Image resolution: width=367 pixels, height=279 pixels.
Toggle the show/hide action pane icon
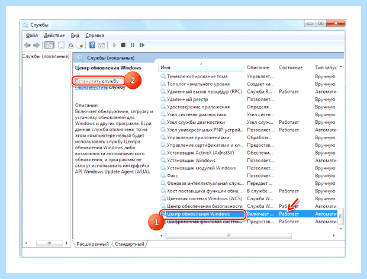[x=101, y=45]
